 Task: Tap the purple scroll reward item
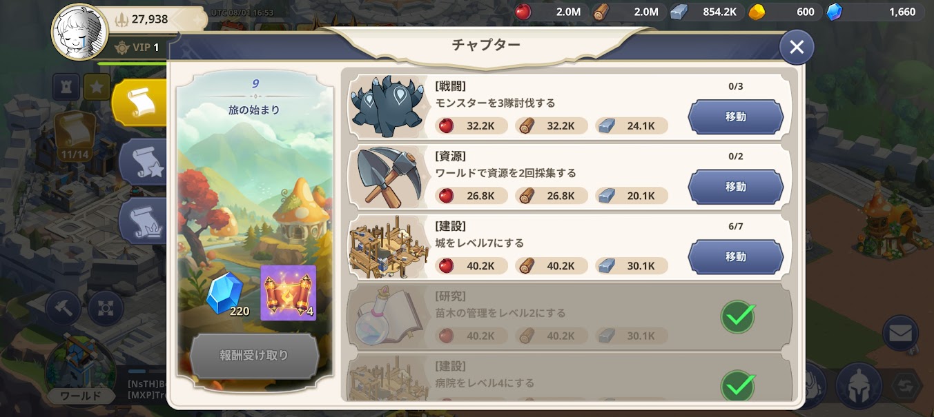(288, 293)
